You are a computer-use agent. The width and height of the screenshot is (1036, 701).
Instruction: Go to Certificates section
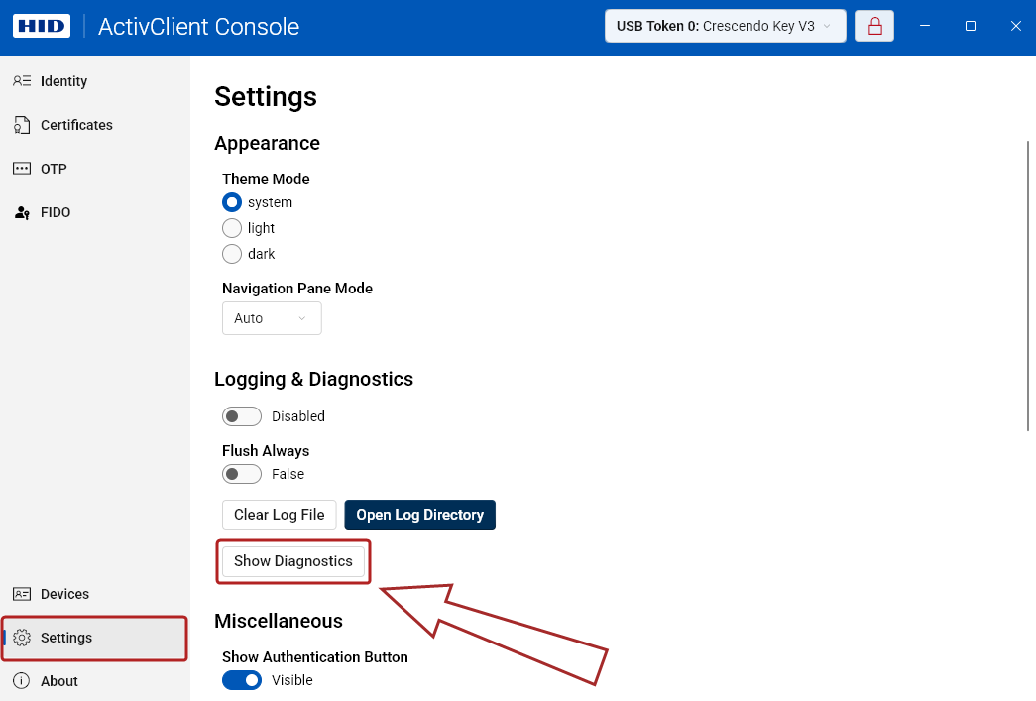click(x=94, y=125)
